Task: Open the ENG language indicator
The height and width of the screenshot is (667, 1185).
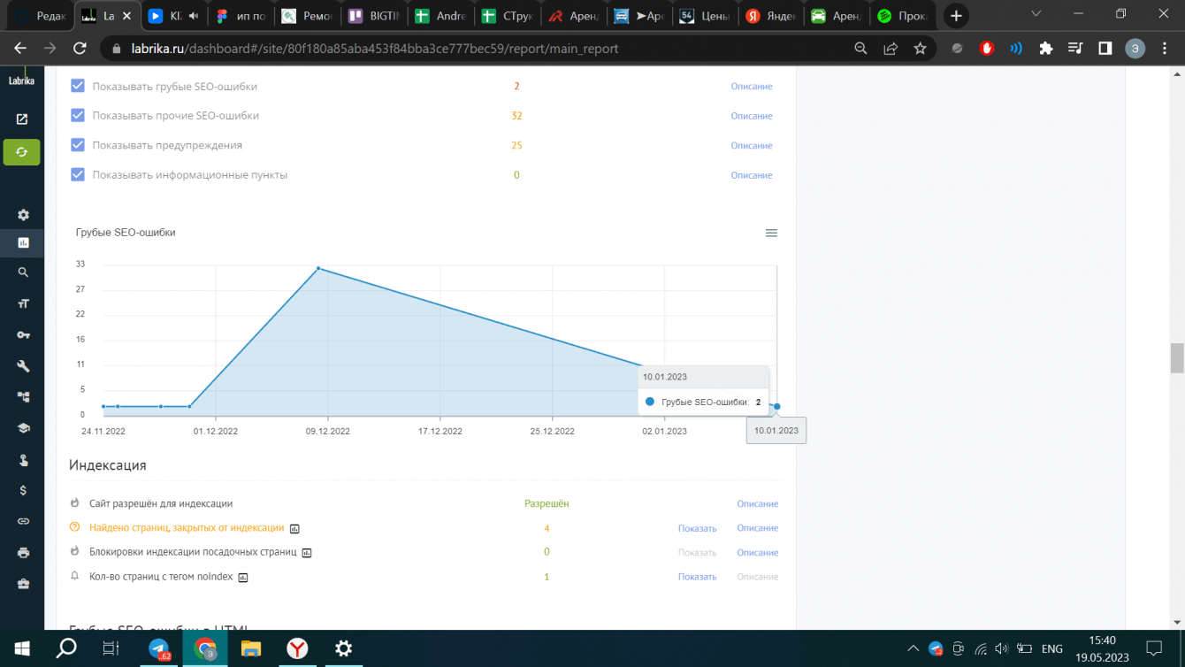Action: coord(1052,648)
